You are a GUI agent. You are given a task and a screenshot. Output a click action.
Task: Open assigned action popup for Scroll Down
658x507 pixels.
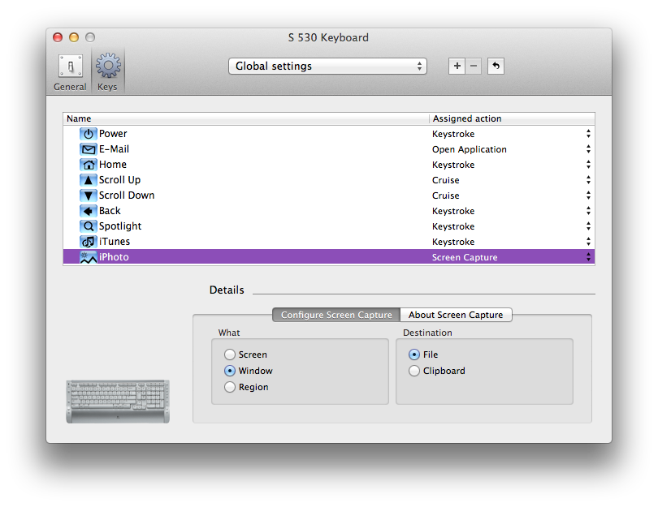click(588, 195)
